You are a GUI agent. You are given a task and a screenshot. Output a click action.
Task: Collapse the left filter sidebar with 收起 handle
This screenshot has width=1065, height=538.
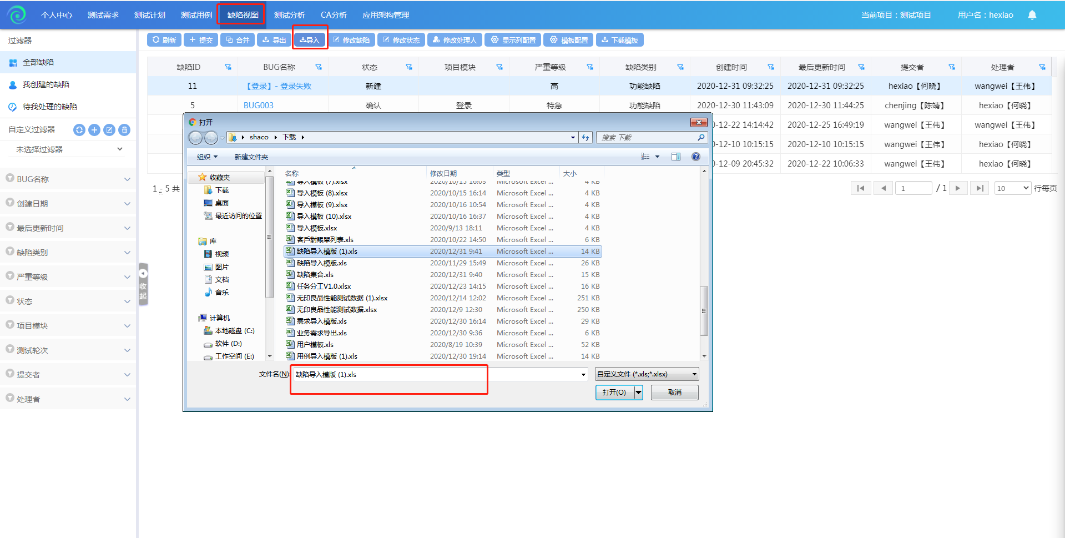(143, 284)
